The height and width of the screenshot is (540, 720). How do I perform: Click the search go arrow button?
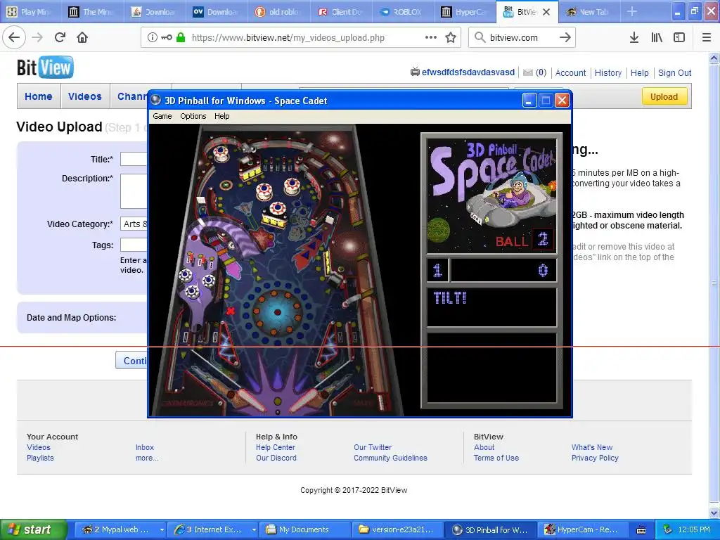pos(565,38)
